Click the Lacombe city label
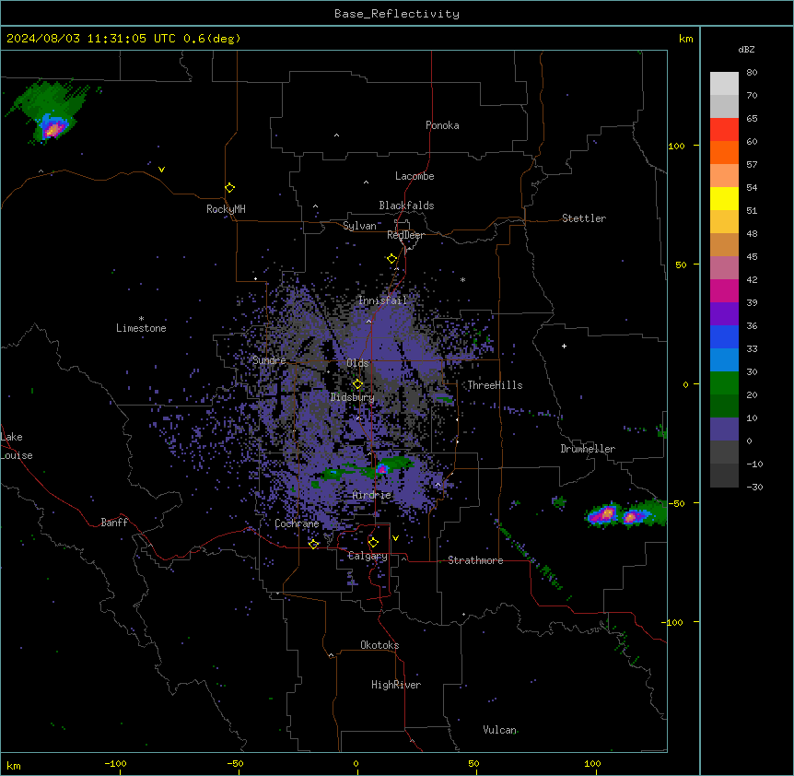 click(x=415, y=176)
